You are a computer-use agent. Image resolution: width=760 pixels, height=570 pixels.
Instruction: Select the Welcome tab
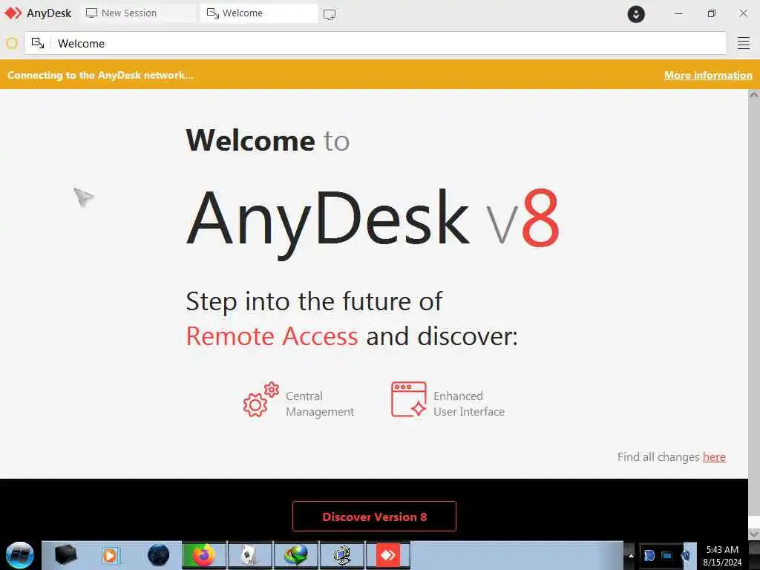(x=259, y=13)
